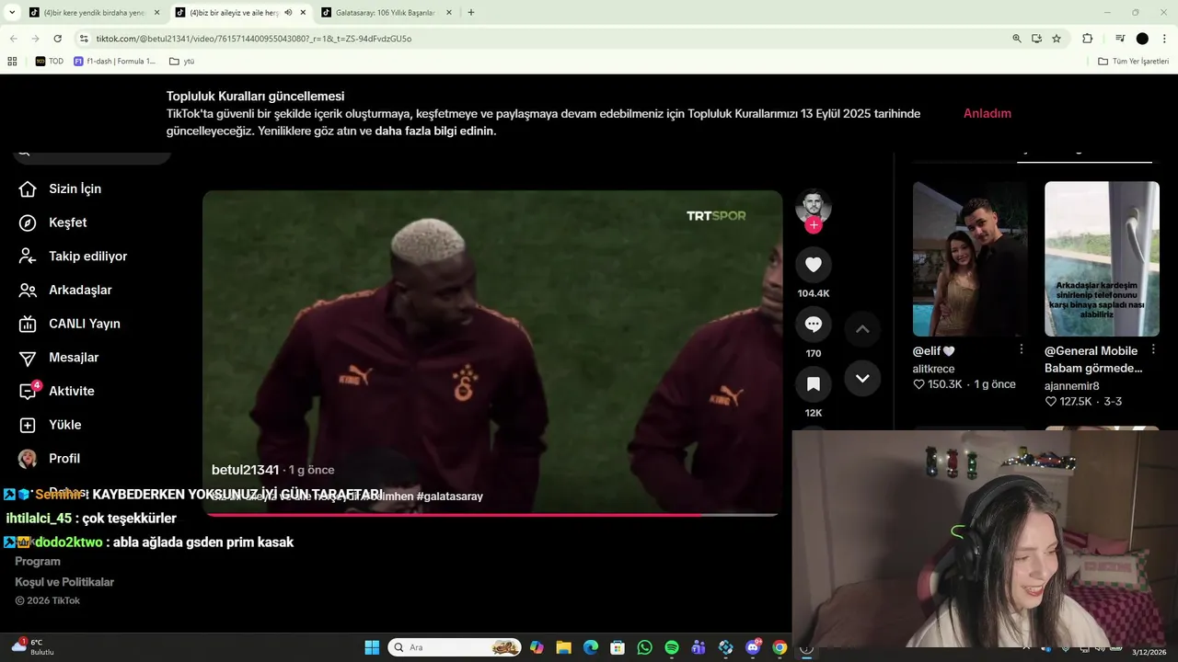The width and height of the screenshot is (1178, 662).
Task: Open Microsoft Edge from taskbar
Action: (x=590, y=647)
